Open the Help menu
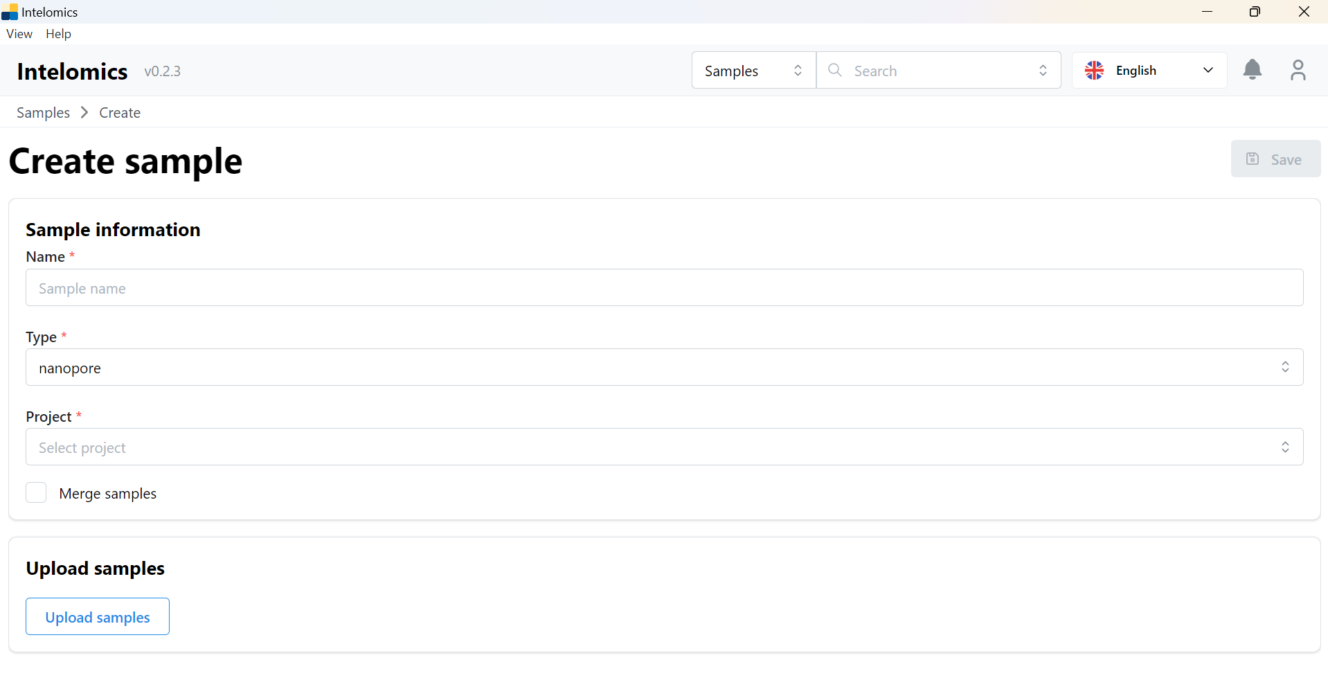Screen dimensions: 1328x696 (x=58, y=34)
